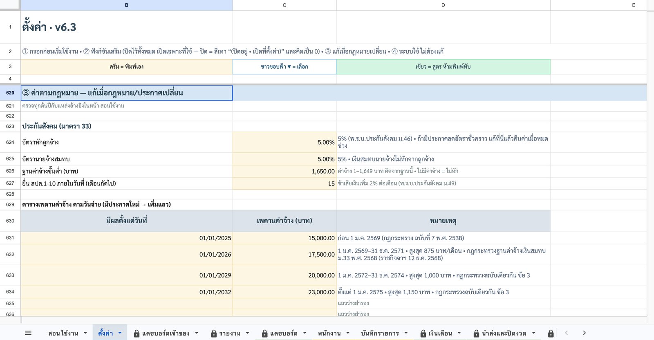Screen dimensions: 654x340
Task: Click the 1,650.00 minimum wage base cell
Action: point(284,171)
